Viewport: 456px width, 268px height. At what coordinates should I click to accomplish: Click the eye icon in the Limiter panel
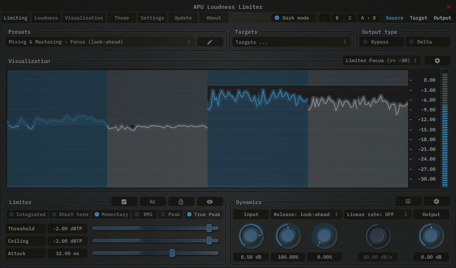click(x=209, y=201)
